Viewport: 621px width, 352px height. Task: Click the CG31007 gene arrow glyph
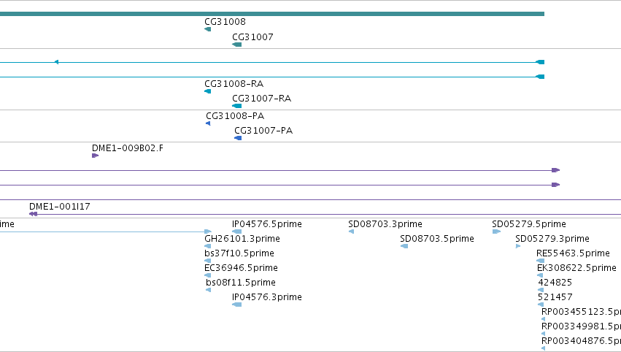(x=237, y=45)
